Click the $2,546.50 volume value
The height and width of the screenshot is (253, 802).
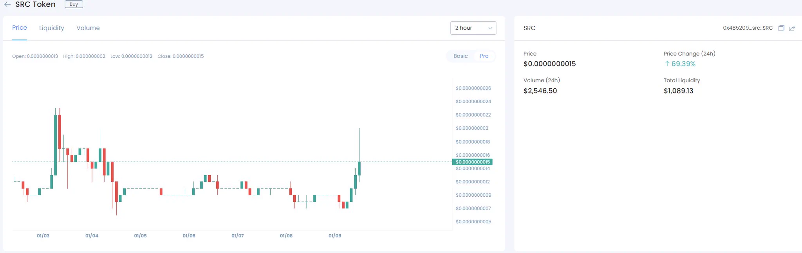tap(540, 91)
